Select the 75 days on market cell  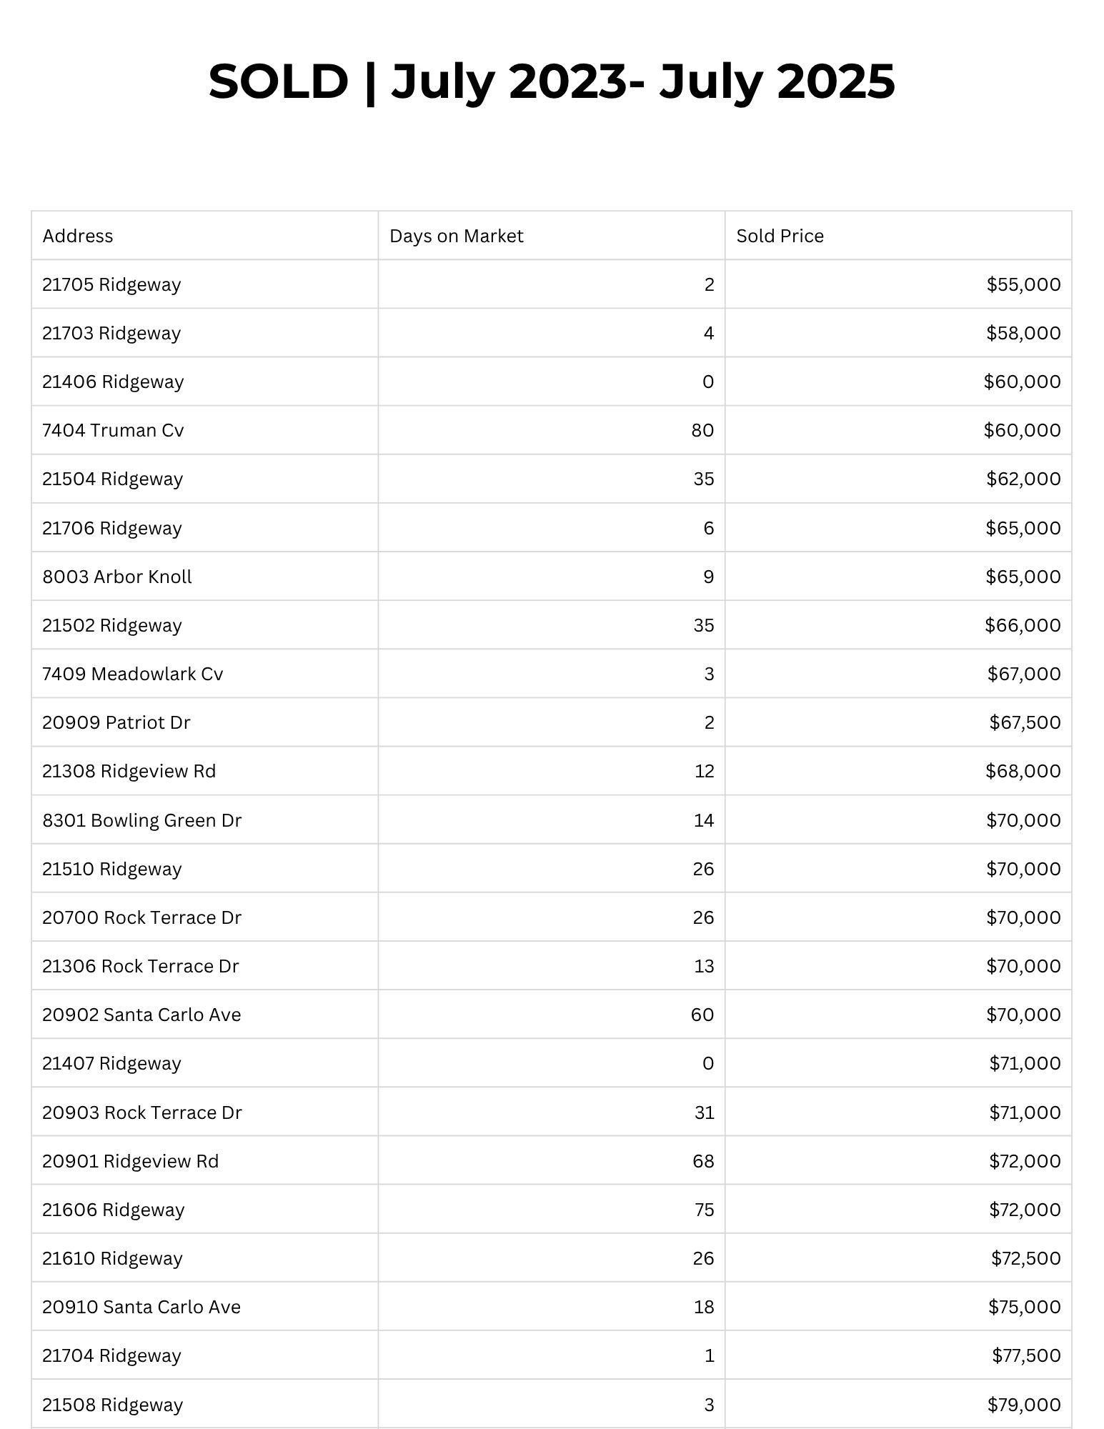click(703, 1210)
